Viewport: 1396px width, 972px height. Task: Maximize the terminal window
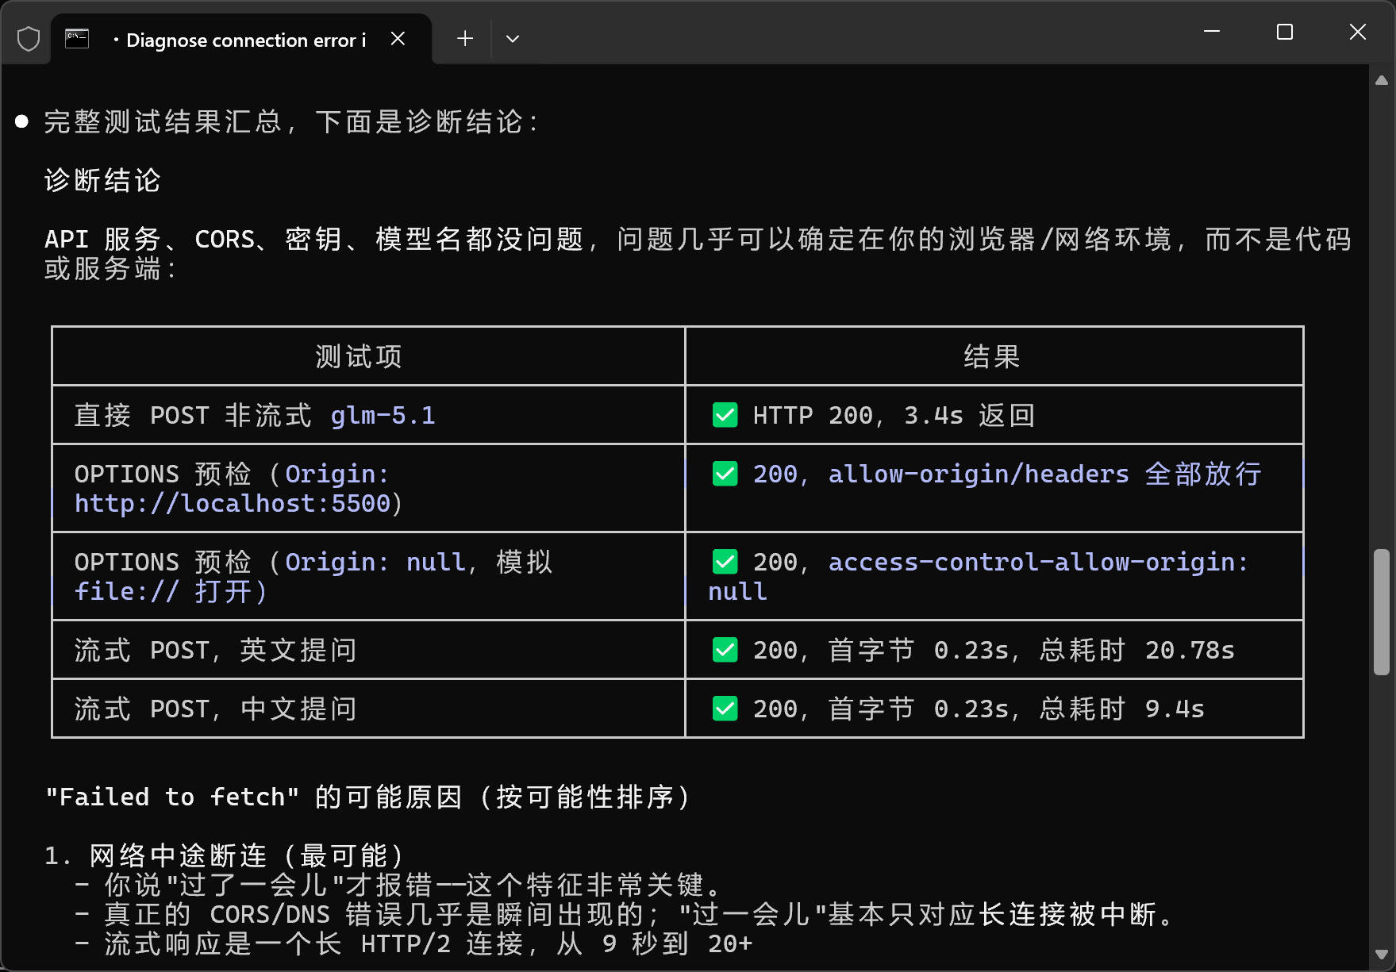coord(1284,32)
